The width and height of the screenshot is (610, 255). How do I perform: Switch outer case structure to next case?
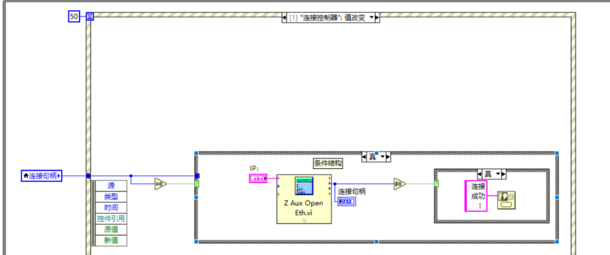pyautogui.click(x=388, y=157)
